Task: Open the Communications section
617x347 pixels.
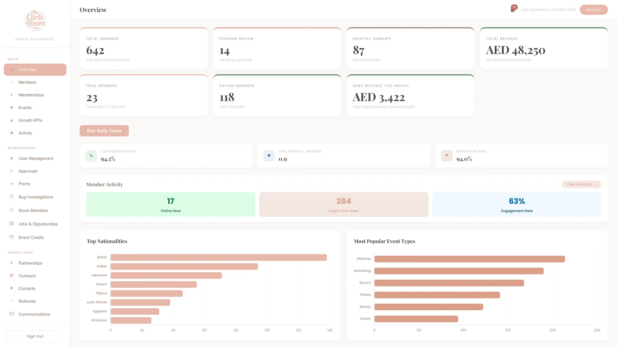Action: point(35,314)
